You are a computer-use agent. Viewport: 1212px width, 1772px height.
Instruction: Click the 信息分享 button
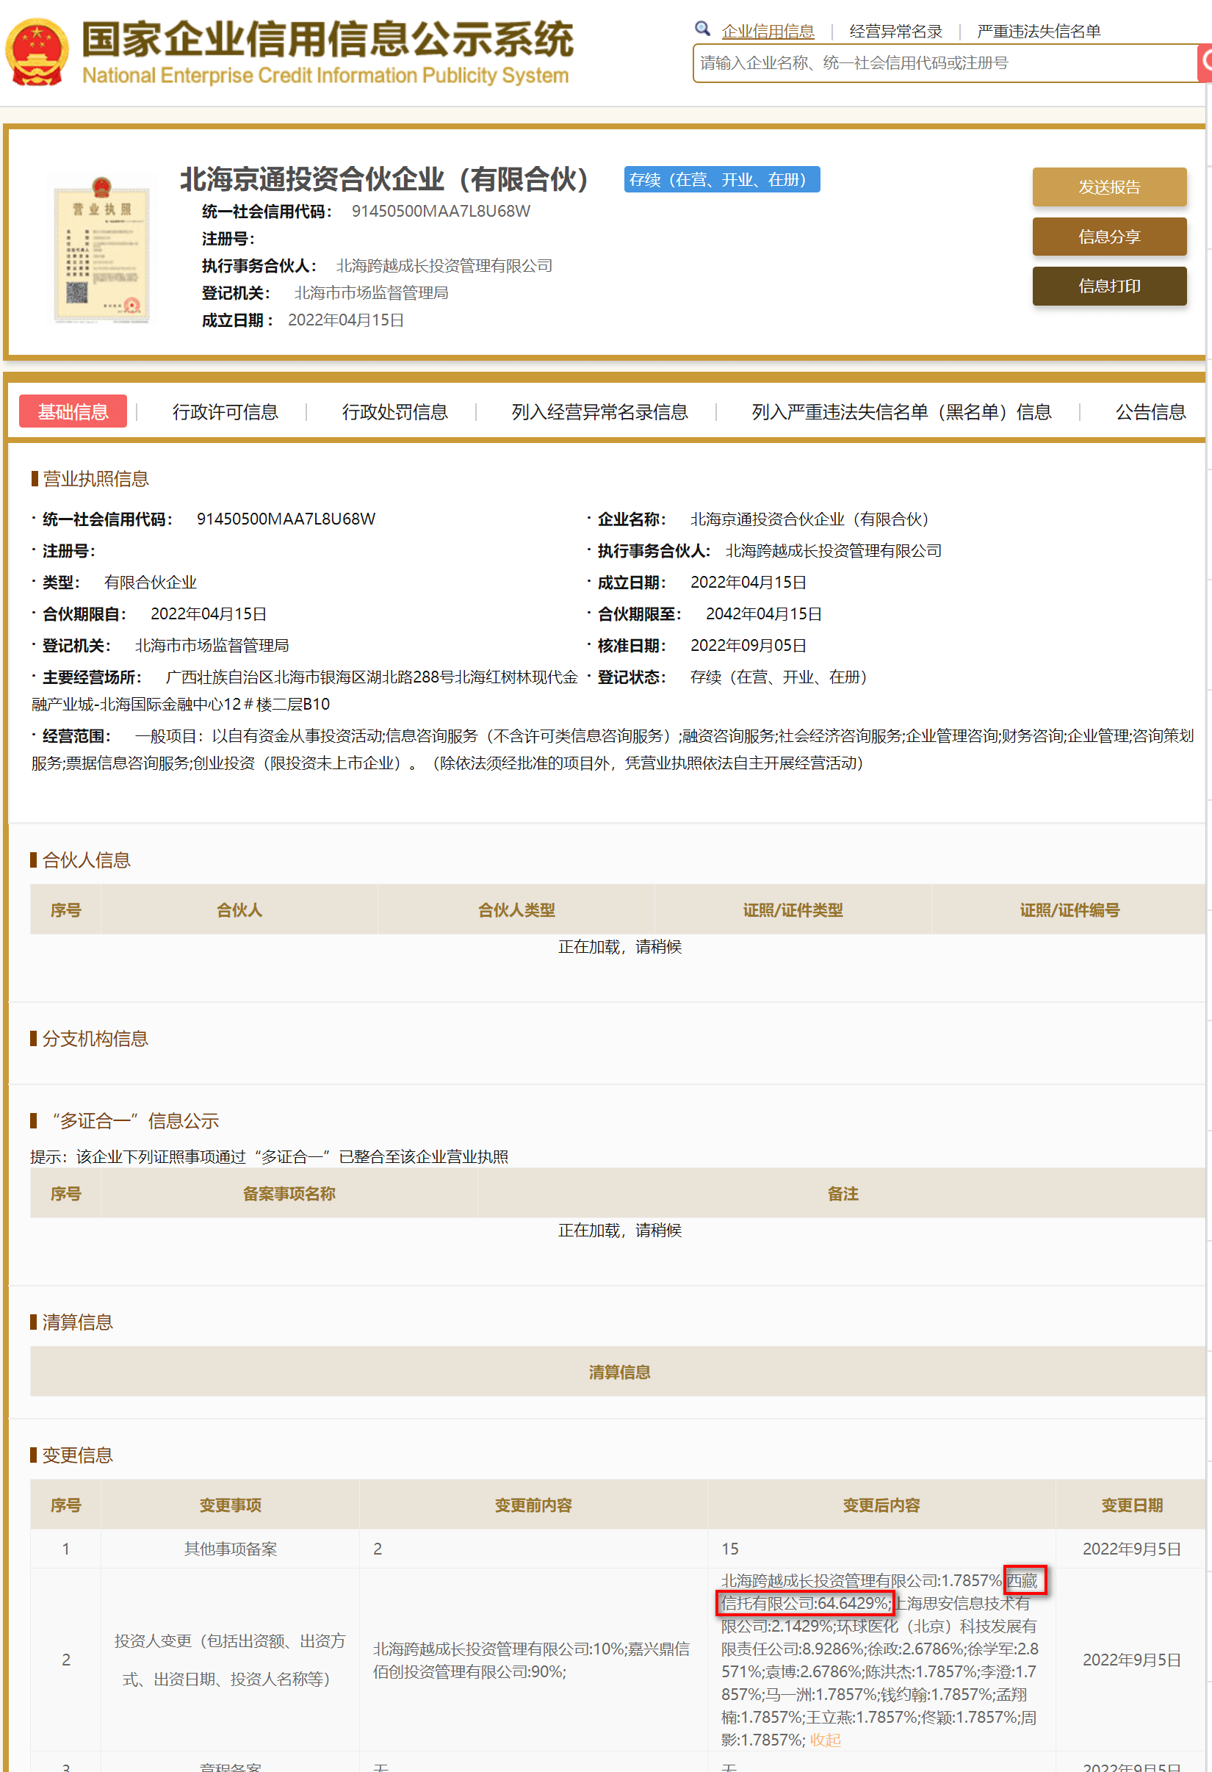pyautogui.click(x=1109, y=237)
